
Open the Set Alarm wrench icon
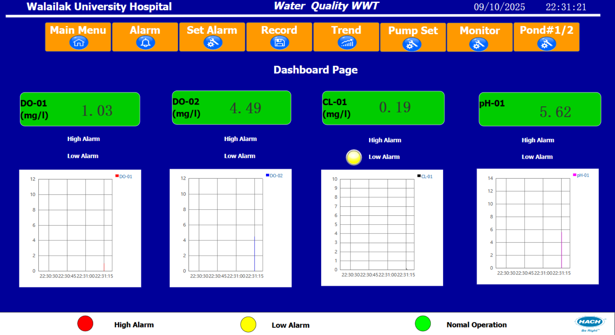coord(213,43)
